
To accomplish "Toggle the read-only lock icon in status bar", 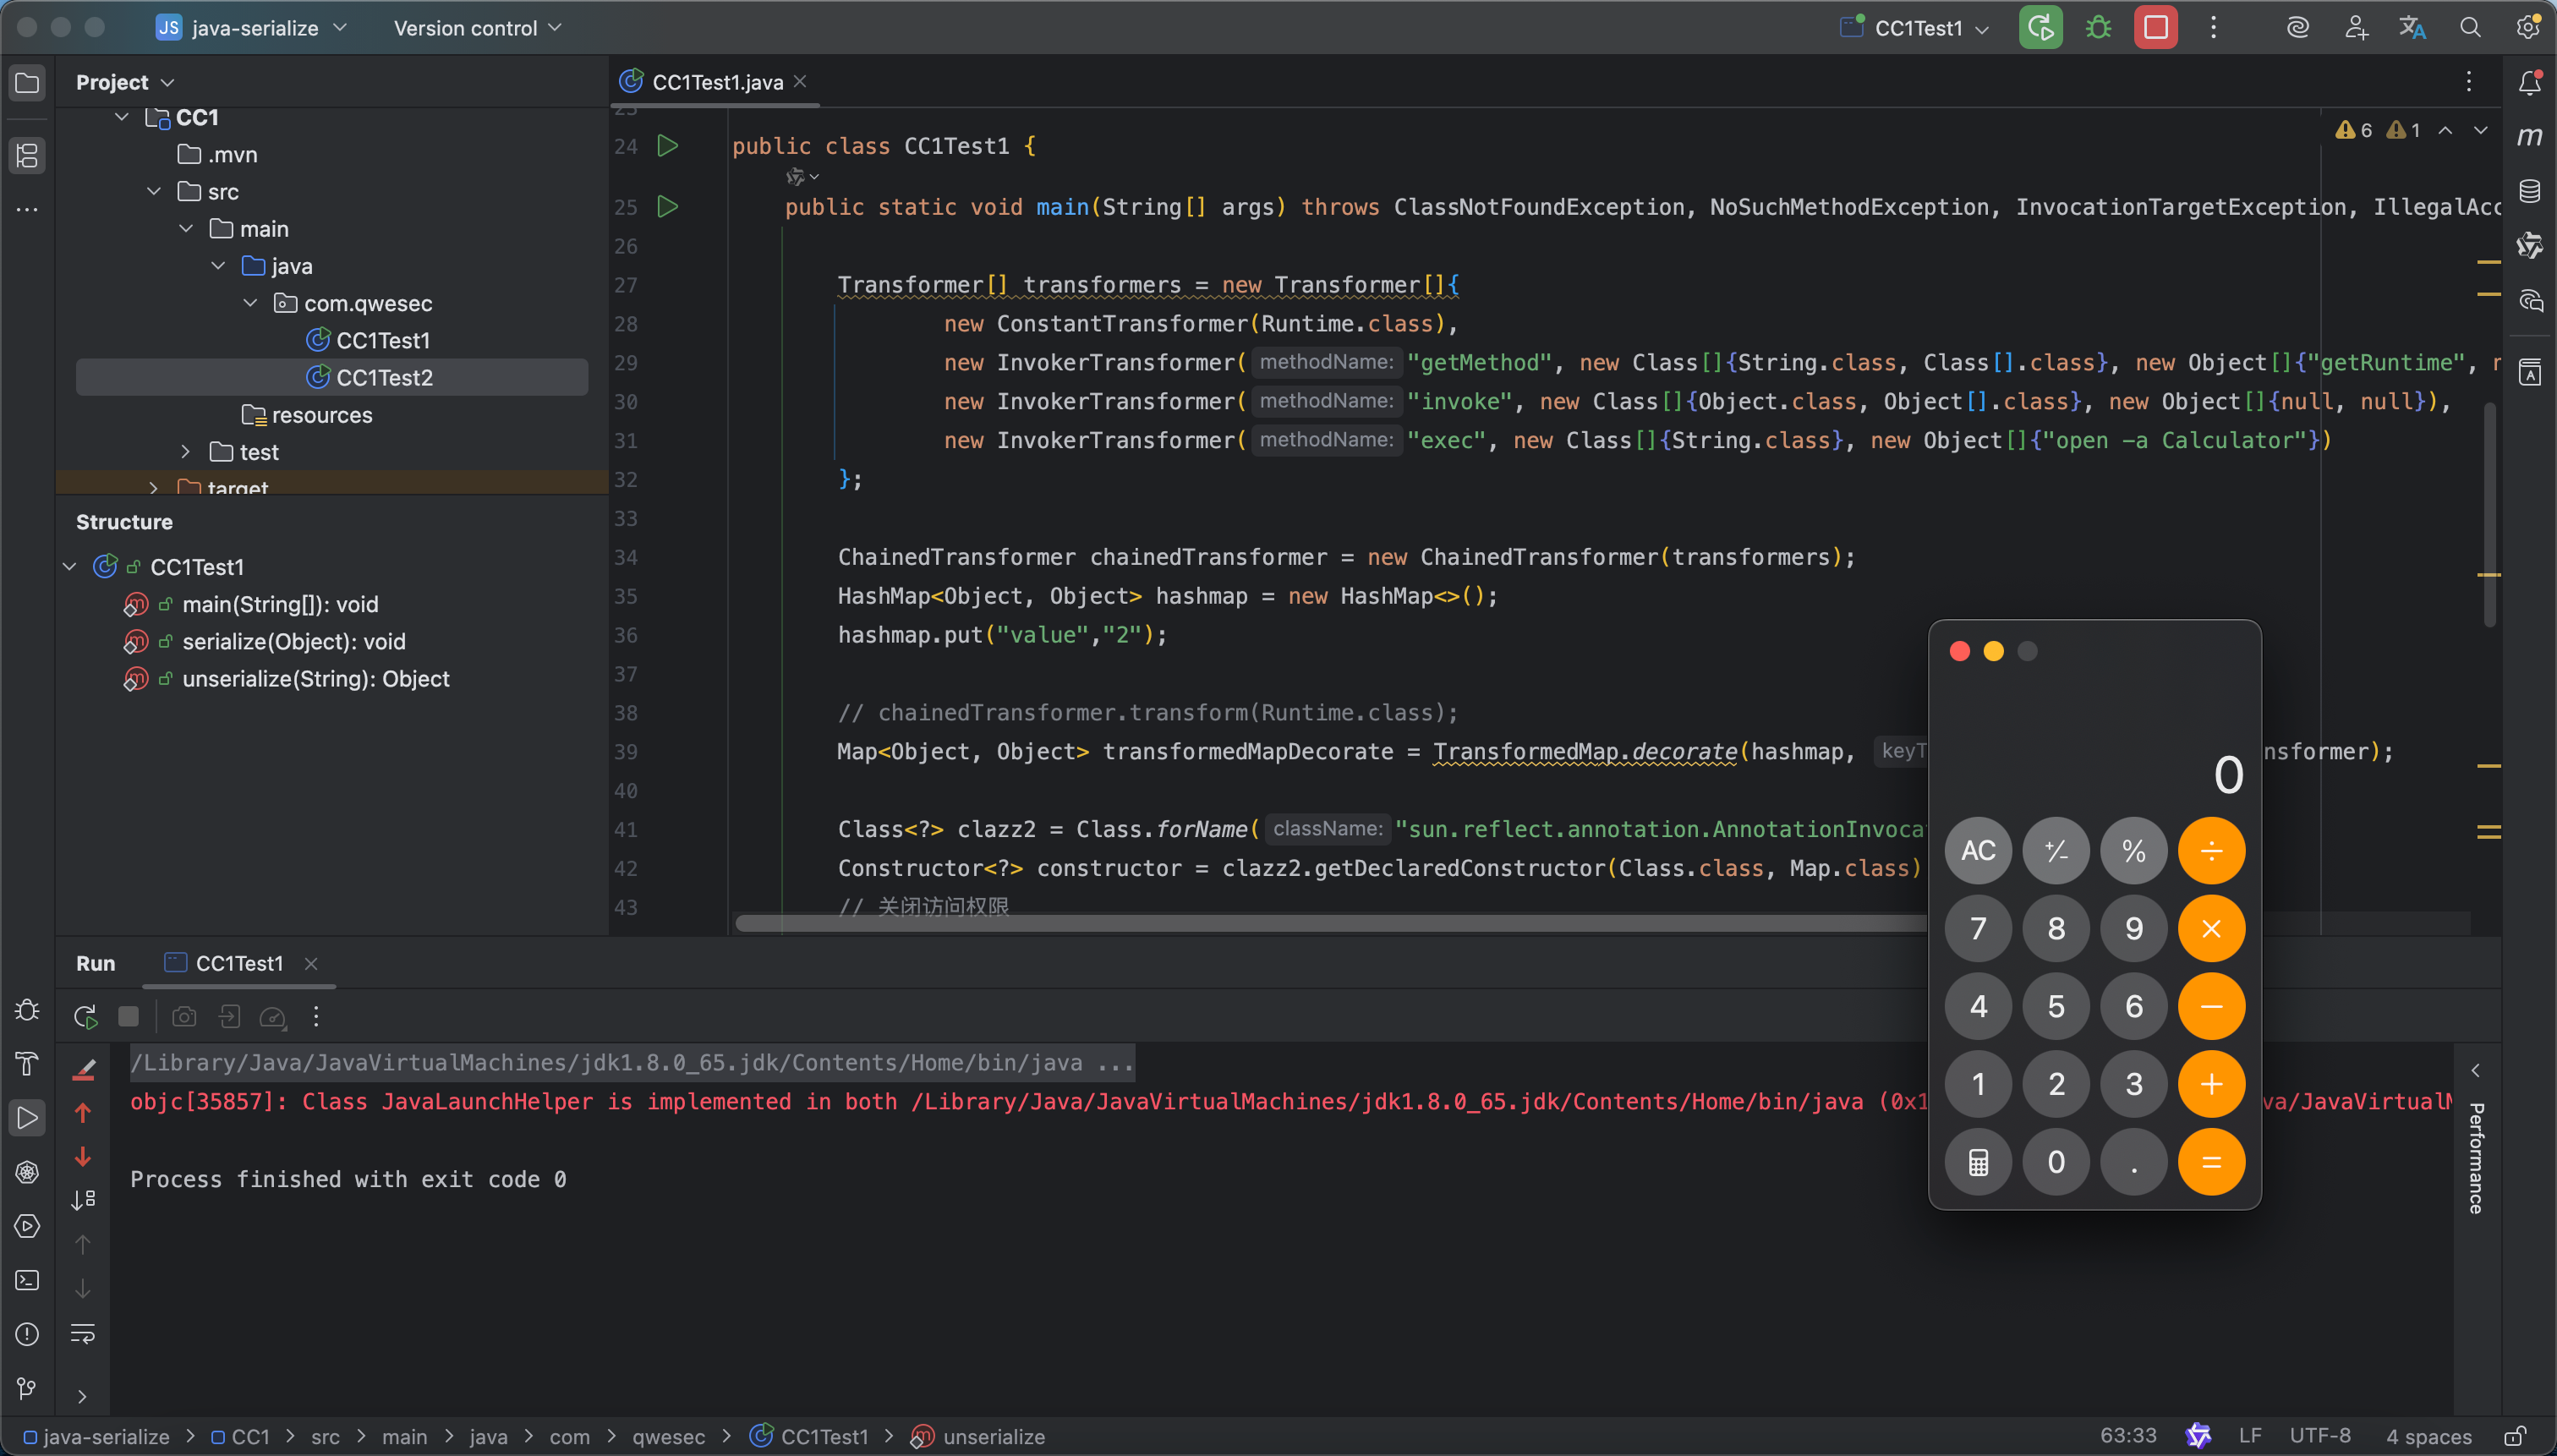I will pyautogui.click(x=2515, y=1437).
